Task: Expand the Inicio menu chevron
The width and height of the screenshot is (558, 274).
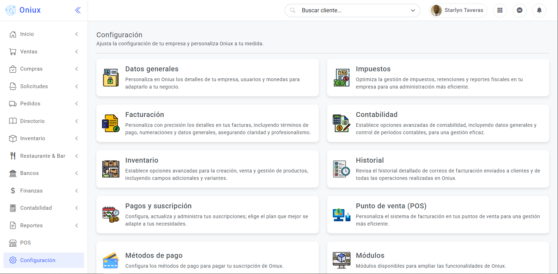Action: [77, 34]
